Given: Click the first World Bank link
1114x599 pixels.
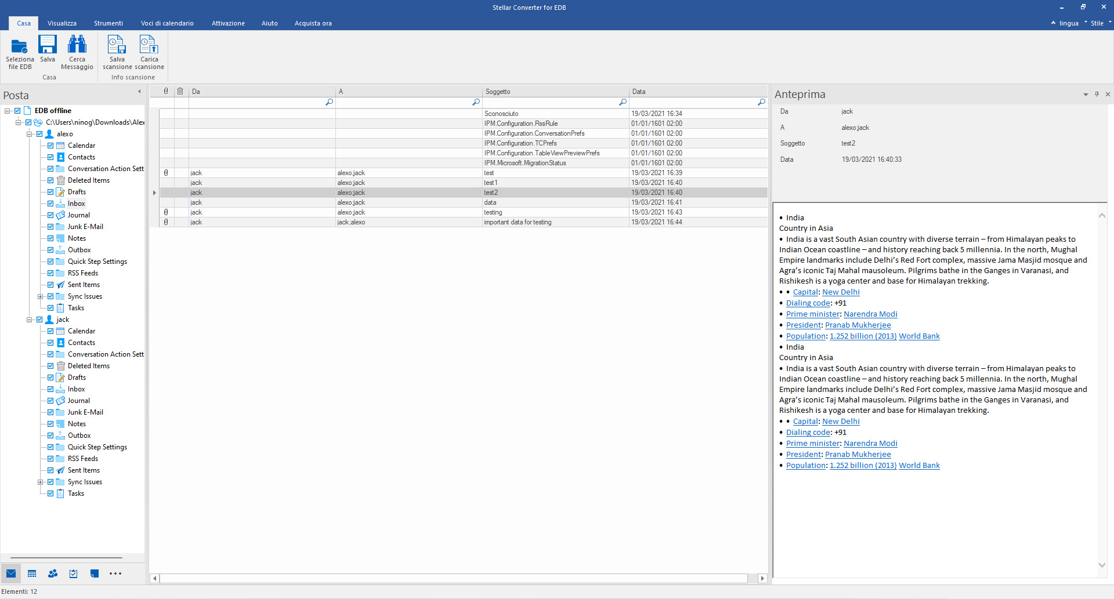Looking at the screenshot, I should (x=919, y=336).
